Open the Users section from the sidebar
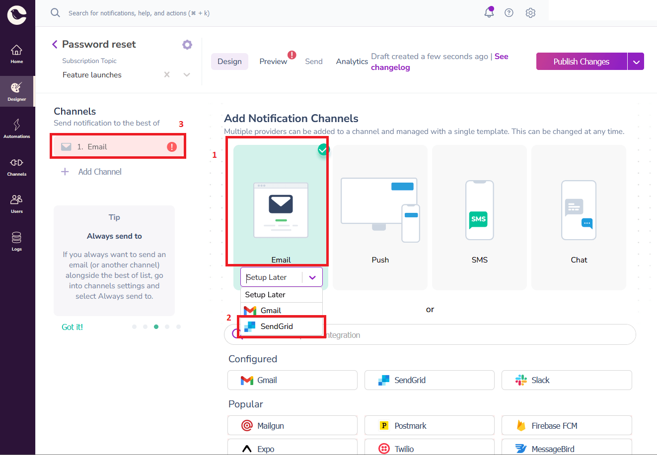The image size is (657, 455). (x=17, y=203)
